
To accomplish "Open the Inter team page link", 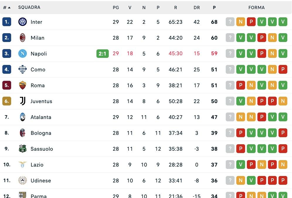I will tap(36, 22).
